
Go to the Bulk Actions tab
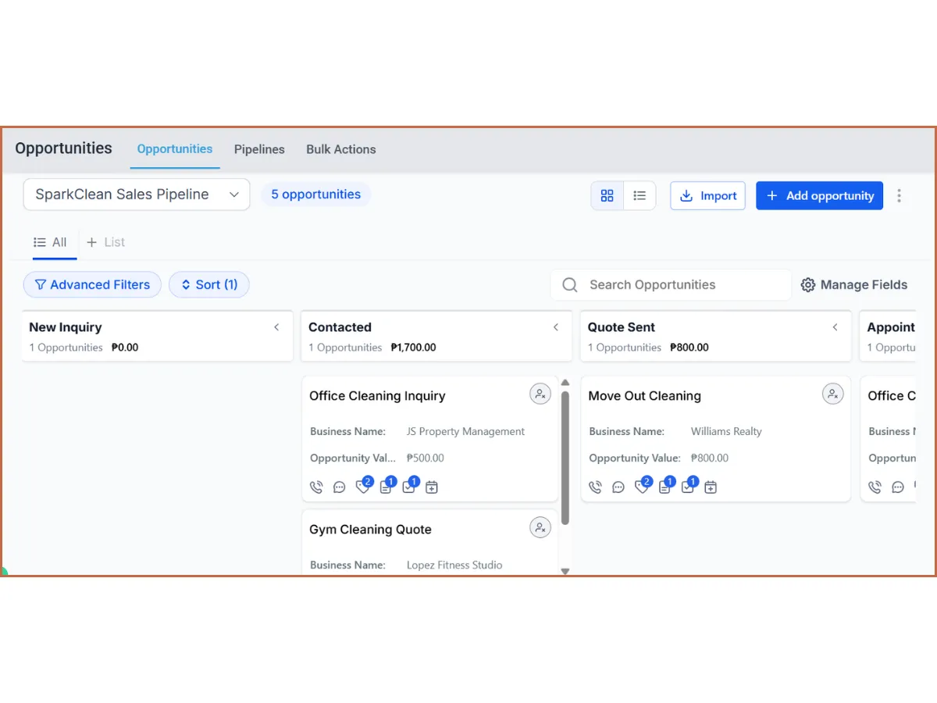[341, 149]
